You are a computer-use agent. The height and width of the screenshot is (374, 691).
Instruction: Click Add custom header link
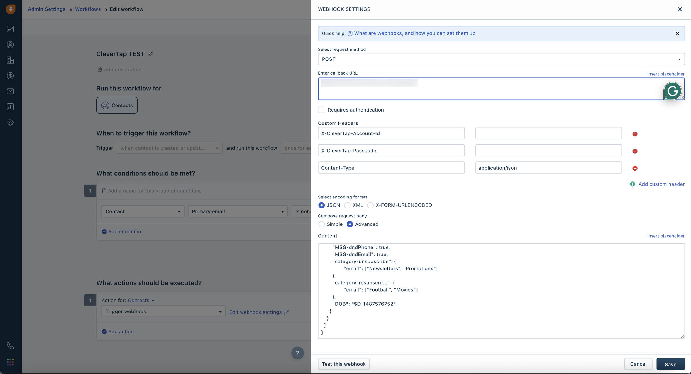pyautogui.click(x=661, y=184)
